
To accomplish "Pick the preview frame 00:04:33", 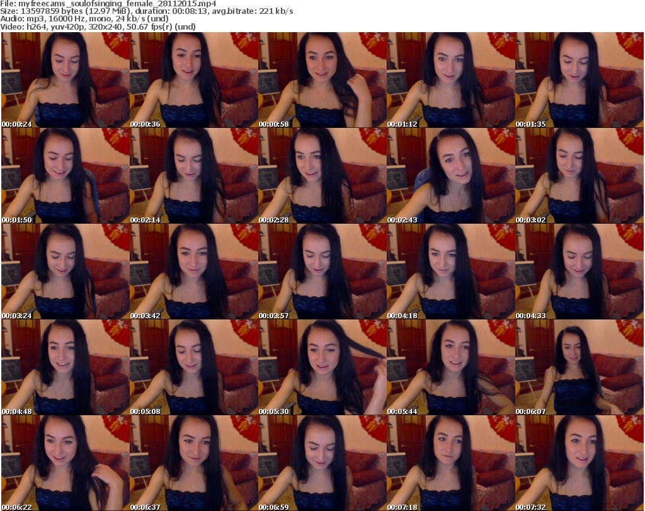I will coord(579,272).
